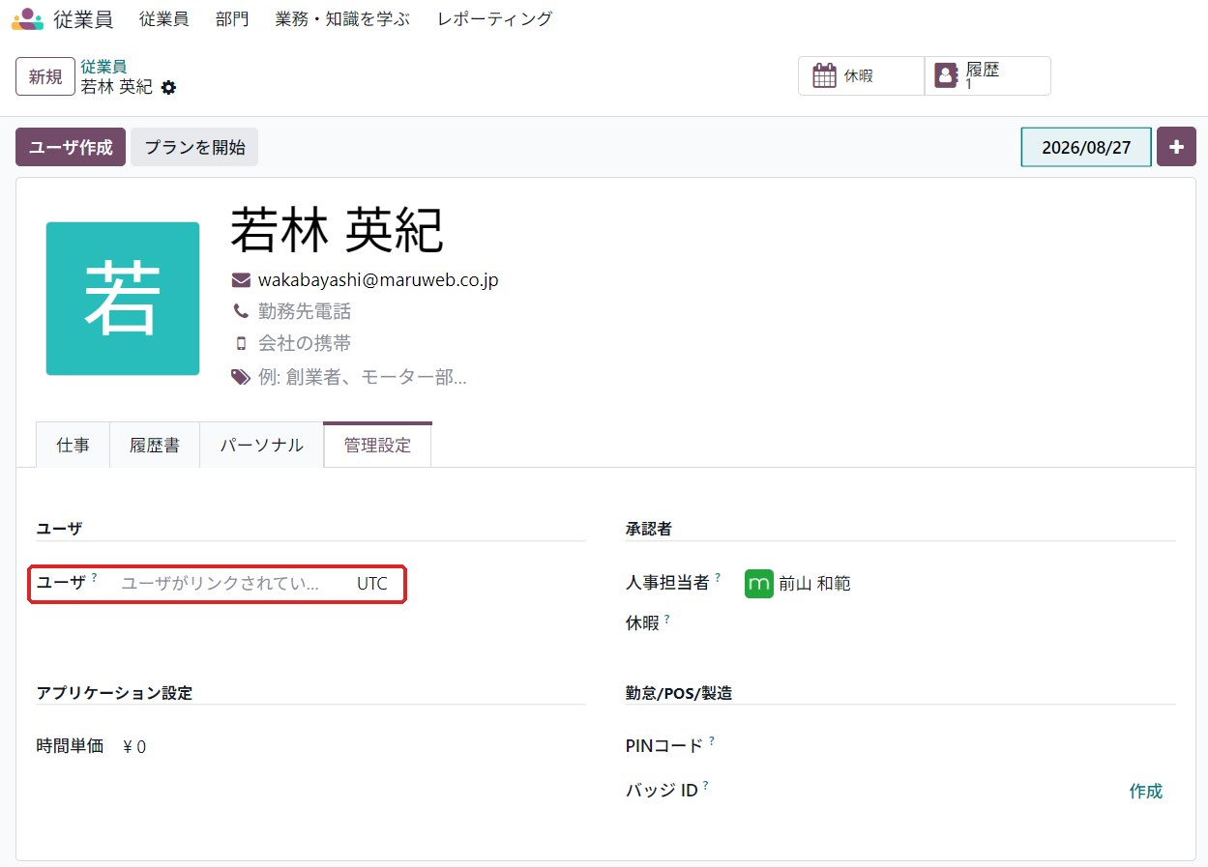Click the help mark next to PINコード
This screenshot has width=1208, height=867.
711,740
